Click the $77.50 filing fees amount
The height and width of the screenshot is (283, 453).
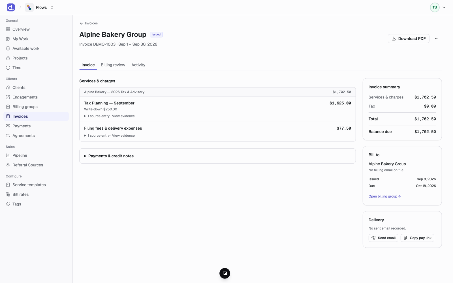click(344, 128)
